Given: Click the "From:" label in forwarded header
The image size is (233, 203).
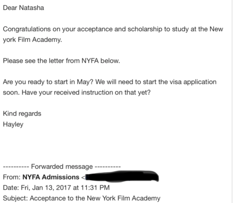Looking at the screenshot, I should click(12, 177).
